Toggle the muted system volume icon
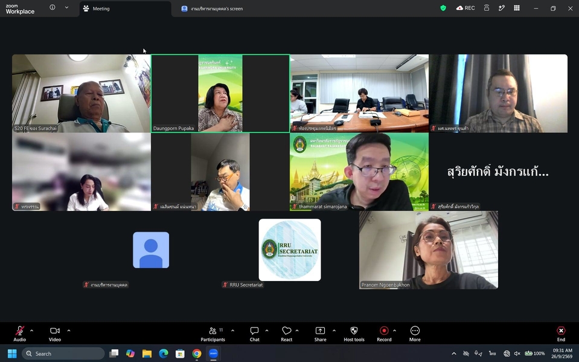579x362 pixels. (517, 354)
